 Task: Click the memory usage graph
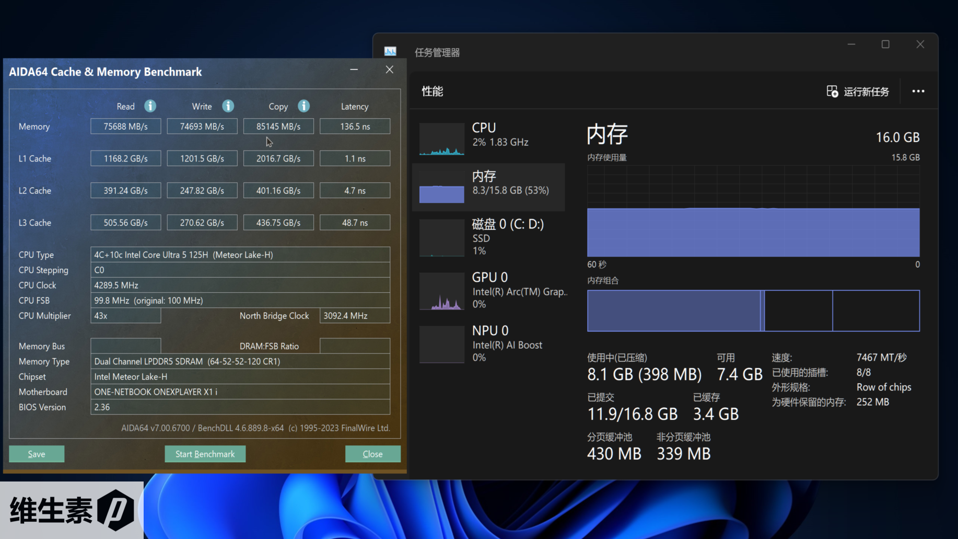[753, 212]
